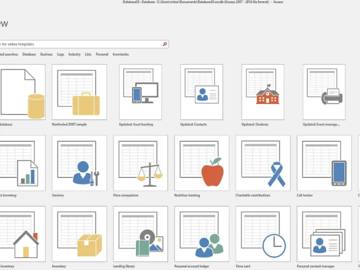Open the Updated: Contacts template

pos(202,92)
